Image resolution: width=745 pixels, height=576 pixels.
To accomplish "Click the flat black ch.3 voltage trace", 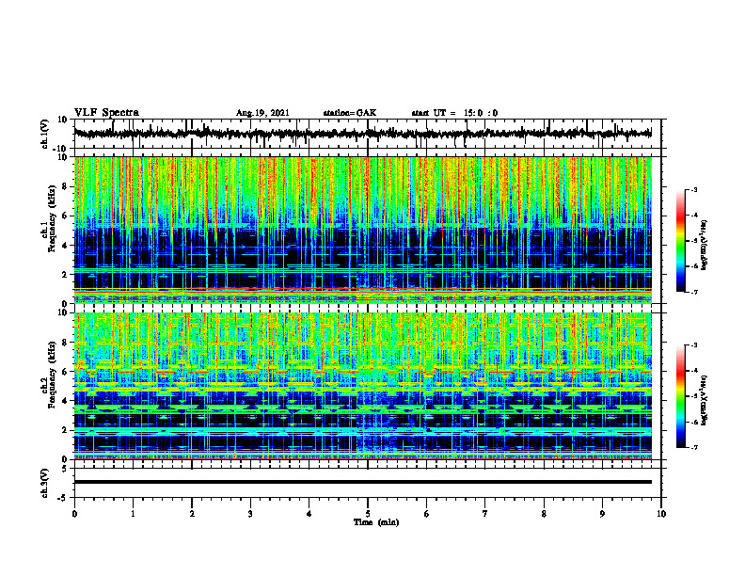I will 362,482.
